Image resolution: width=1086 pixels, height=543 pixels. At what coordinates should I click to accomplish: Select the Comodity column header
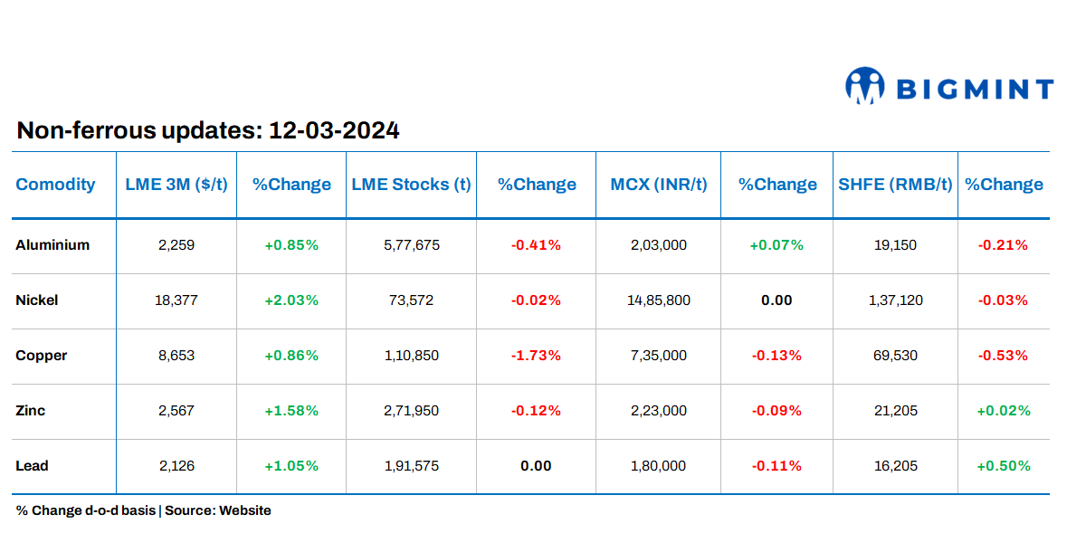55,185
